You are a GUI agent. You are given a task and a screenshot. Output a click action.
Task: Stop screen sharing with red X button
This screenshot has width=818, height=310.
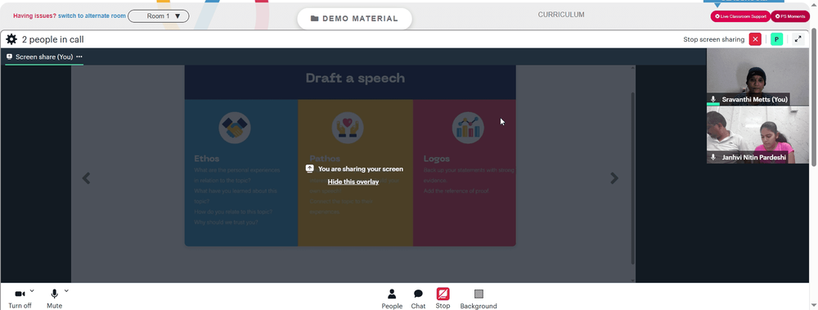(755, 39)
